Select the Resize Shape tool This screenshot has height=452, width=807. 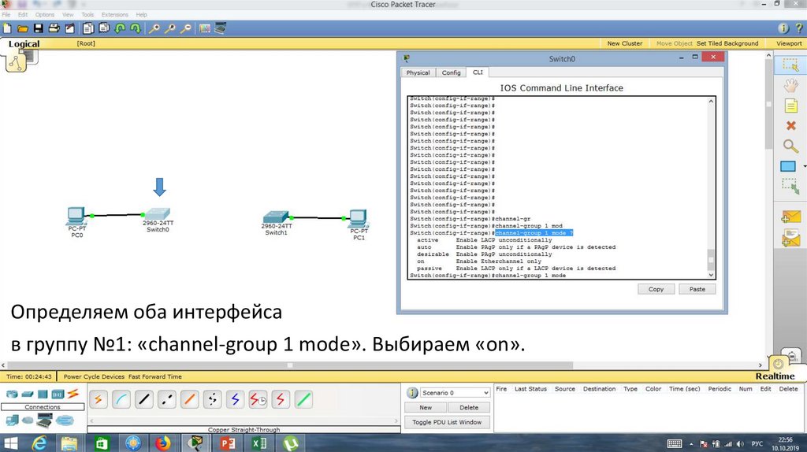point(790,186)
